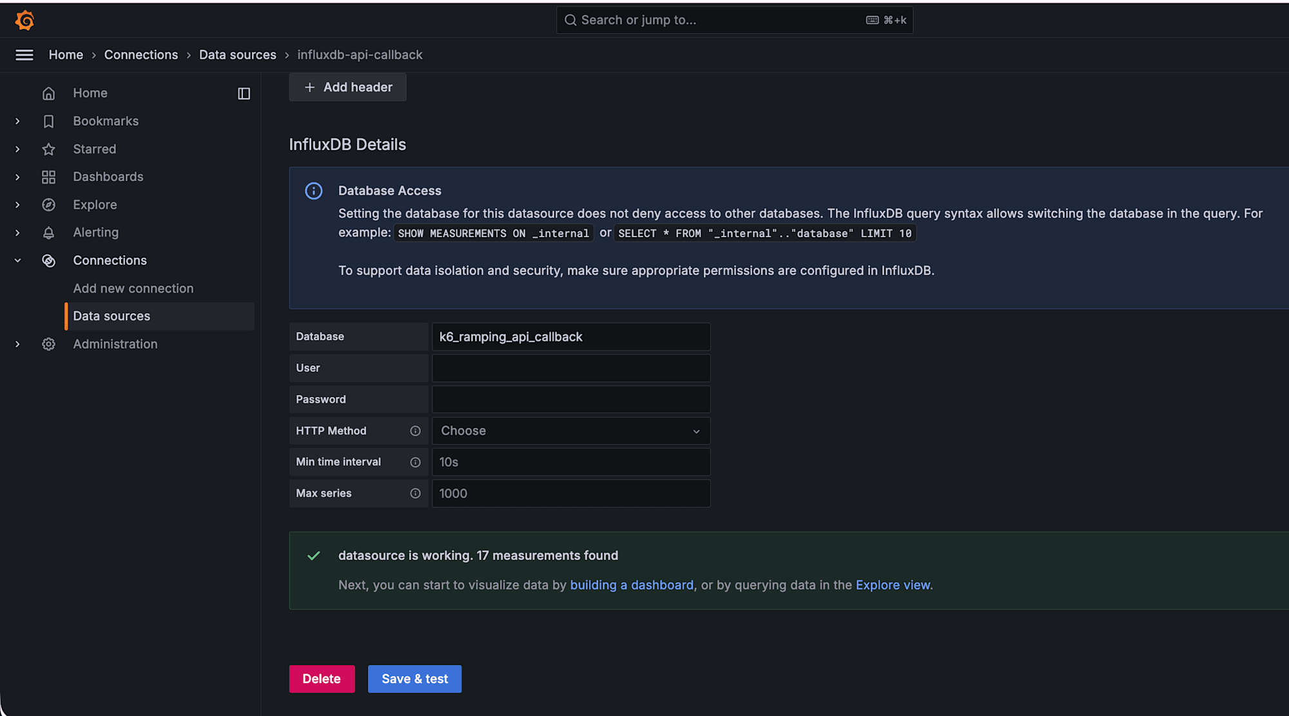Click the Alerting bell icon
This screenshot has width=1289, height=716.
point(48,233)
